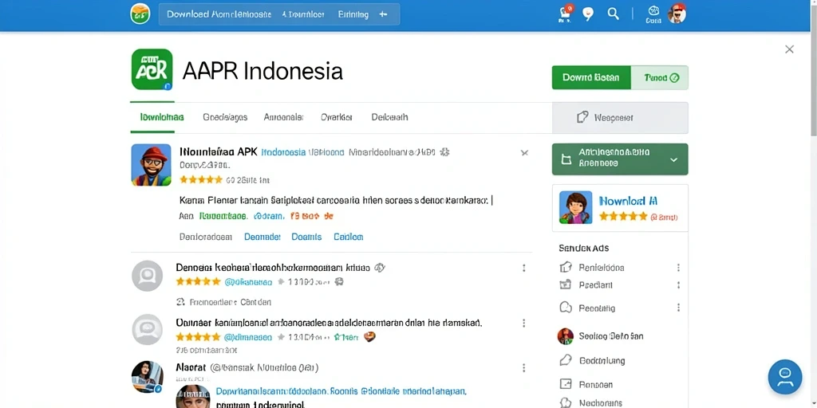Click the green 'Downrd Boean' button

(x=591, y=77)
